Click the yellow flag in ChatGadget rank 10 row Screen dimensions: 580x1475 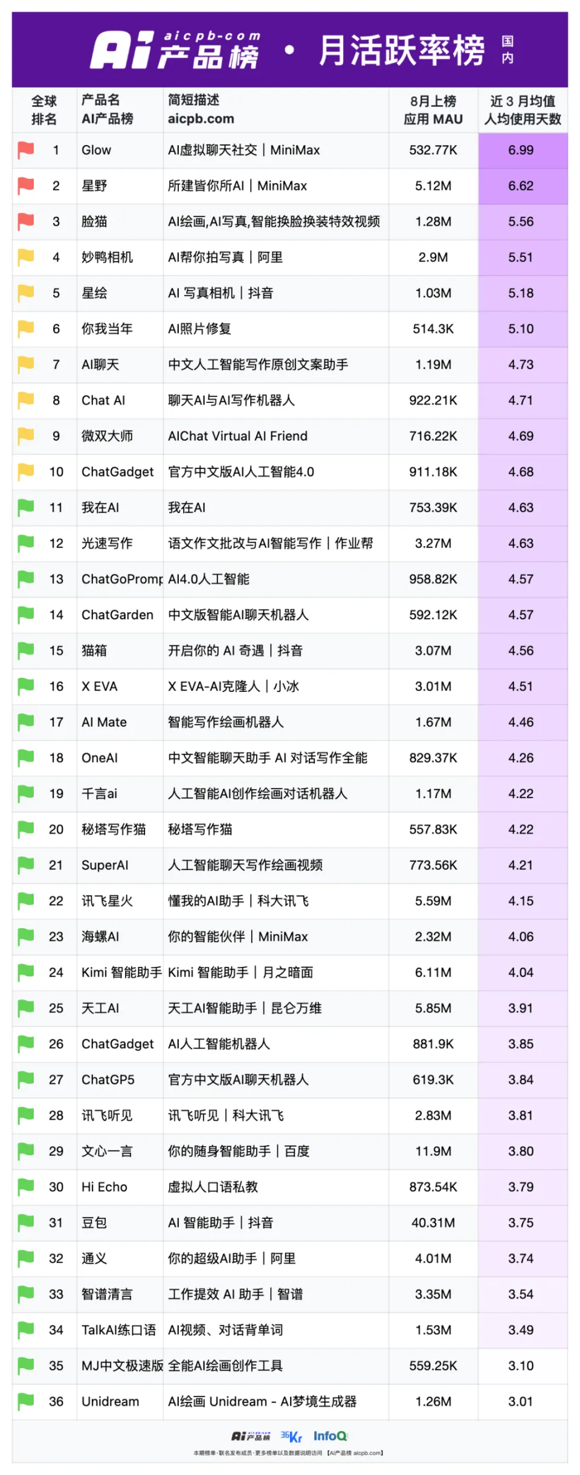(x=26, y=472)
